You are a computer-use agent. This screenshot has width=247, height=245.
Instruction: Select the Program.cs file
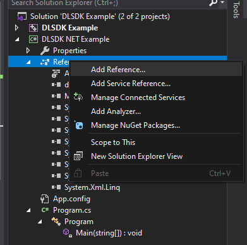[x=72, y=210]
